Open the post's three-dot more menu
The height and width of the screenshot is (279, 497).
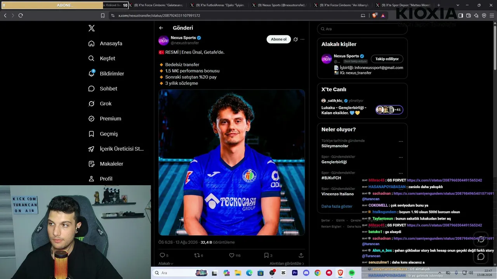click(302, 39)
